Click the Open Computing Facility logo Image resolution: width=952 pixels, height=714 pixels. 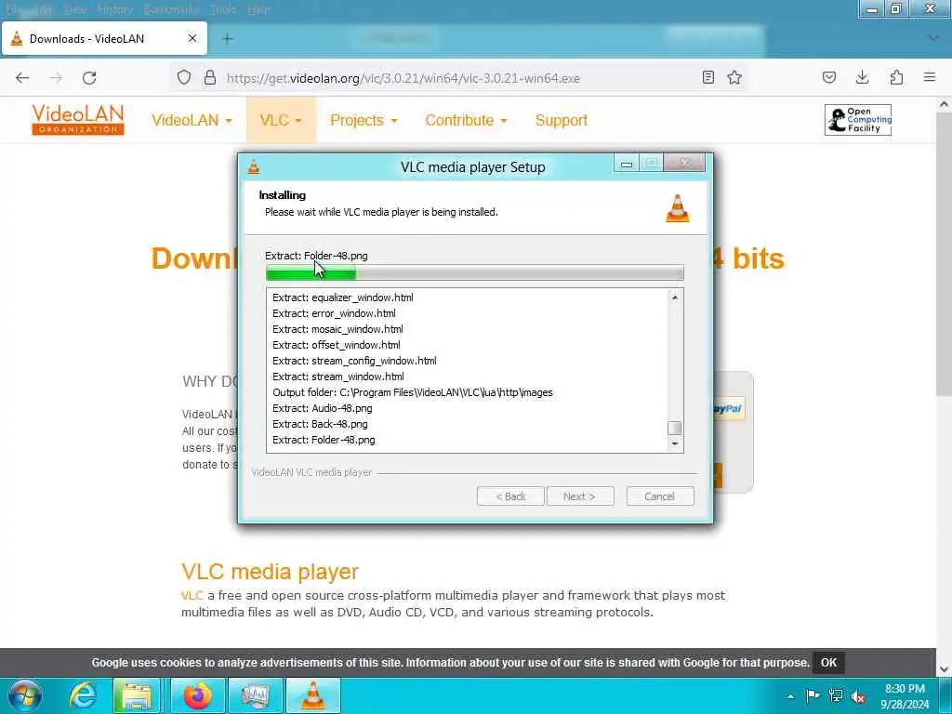click(x=858, y=120)
